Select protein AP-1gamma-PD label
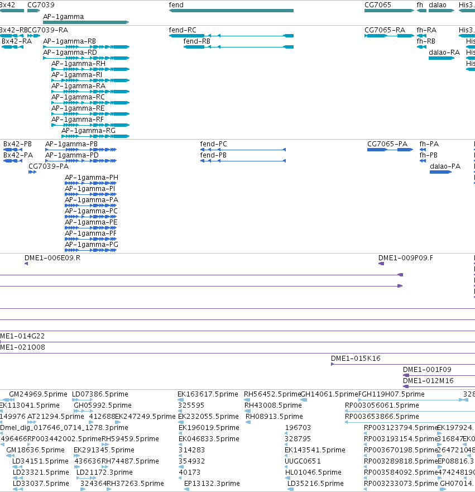The width and height of the screenshot is (475, 492). pyautogui.click(x=72, y=155)
